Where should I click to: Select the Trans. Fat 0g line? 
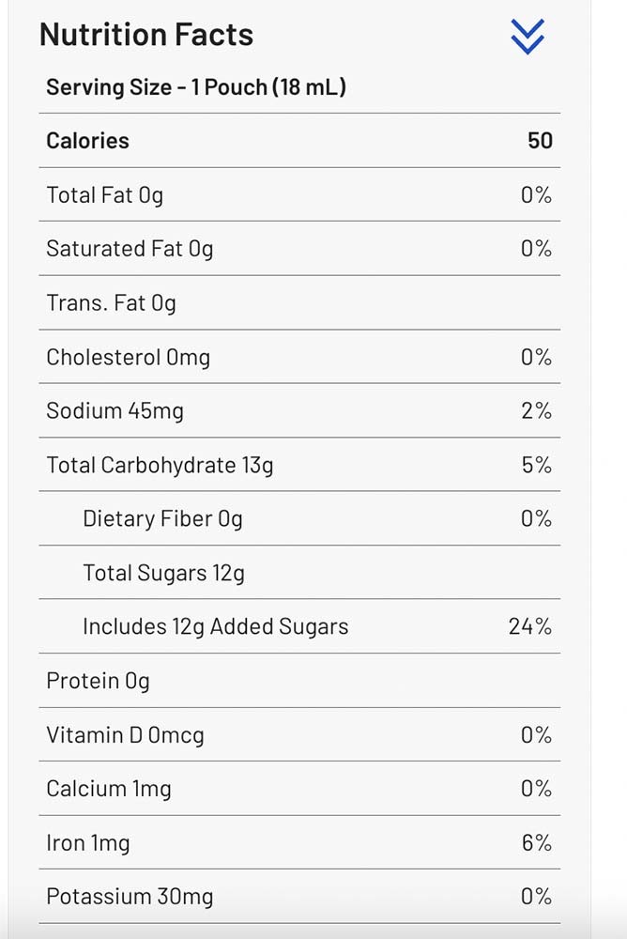[x=111, y=303]
